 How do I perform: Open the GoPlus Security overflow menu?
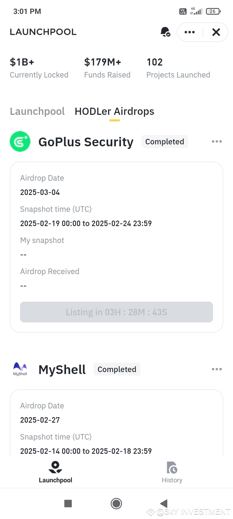click(216, 141)
